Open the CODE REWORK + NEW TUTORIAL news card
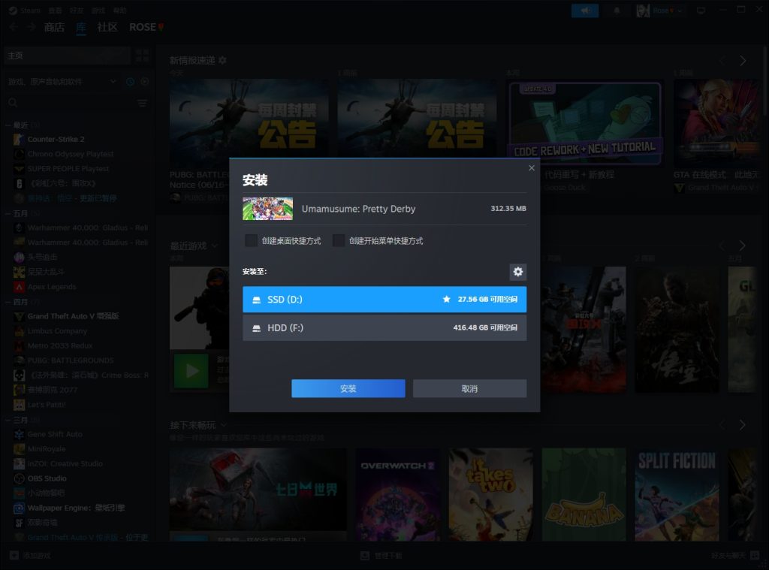Image resolution: width=769 pixels, height=570 pixels. point(585,122)
